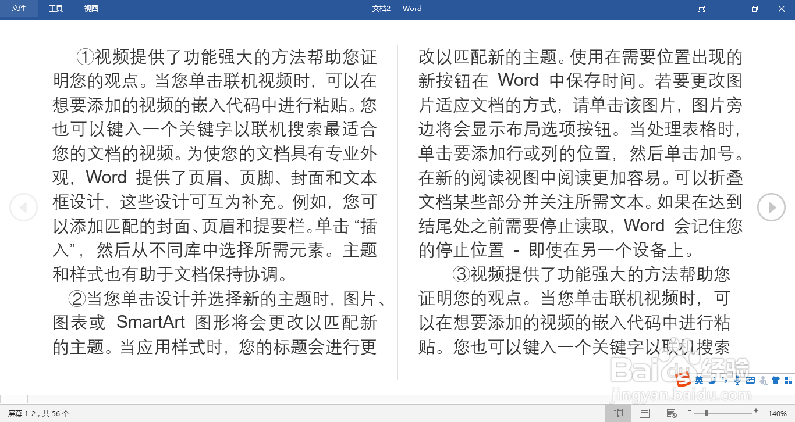Viewport: 795px width, 422px height.
Task: Open Sogou skin shirt icon
Action: point(775,380)
